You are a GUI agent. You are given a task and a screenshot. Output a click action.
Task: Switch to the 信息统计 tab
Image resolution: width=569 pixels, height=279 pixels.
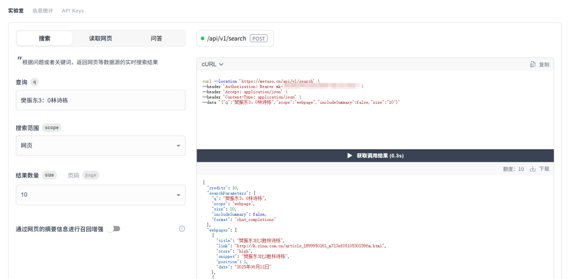pos(43,11)
